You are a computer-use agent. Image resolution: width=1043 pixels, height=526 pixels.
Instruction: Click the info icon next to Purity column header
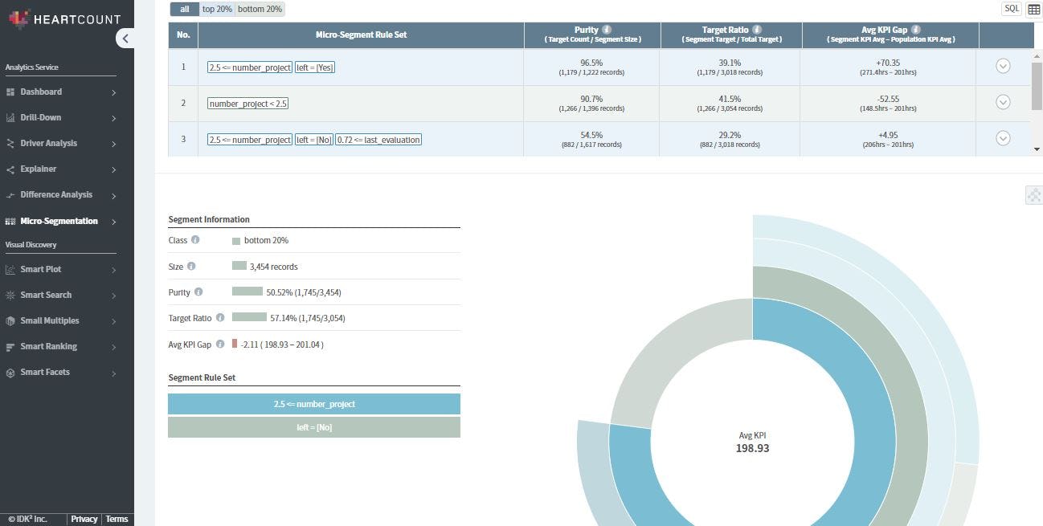click(x=607, y=29)
